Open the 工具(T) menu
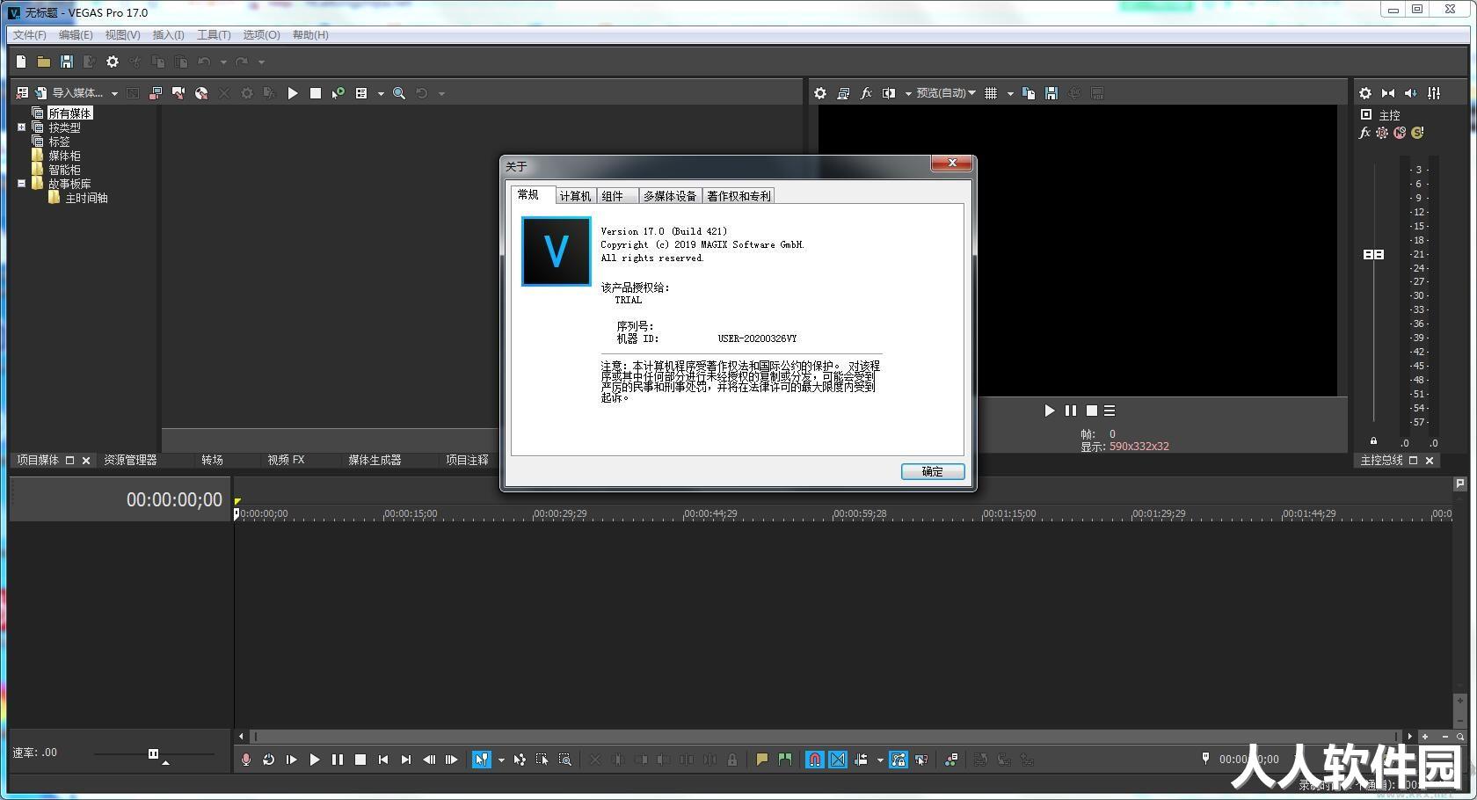Screen dimensions: 1477x800 click(214, 35)
